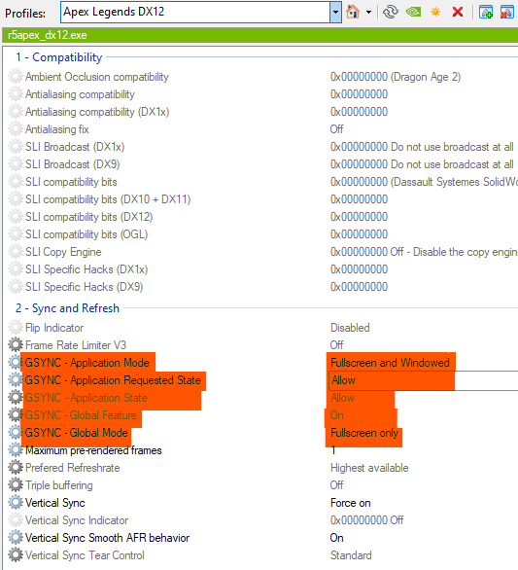Click gear icon beside Vertical Sync Tear Control
The image size is (518, 570).
pos(16,554)
